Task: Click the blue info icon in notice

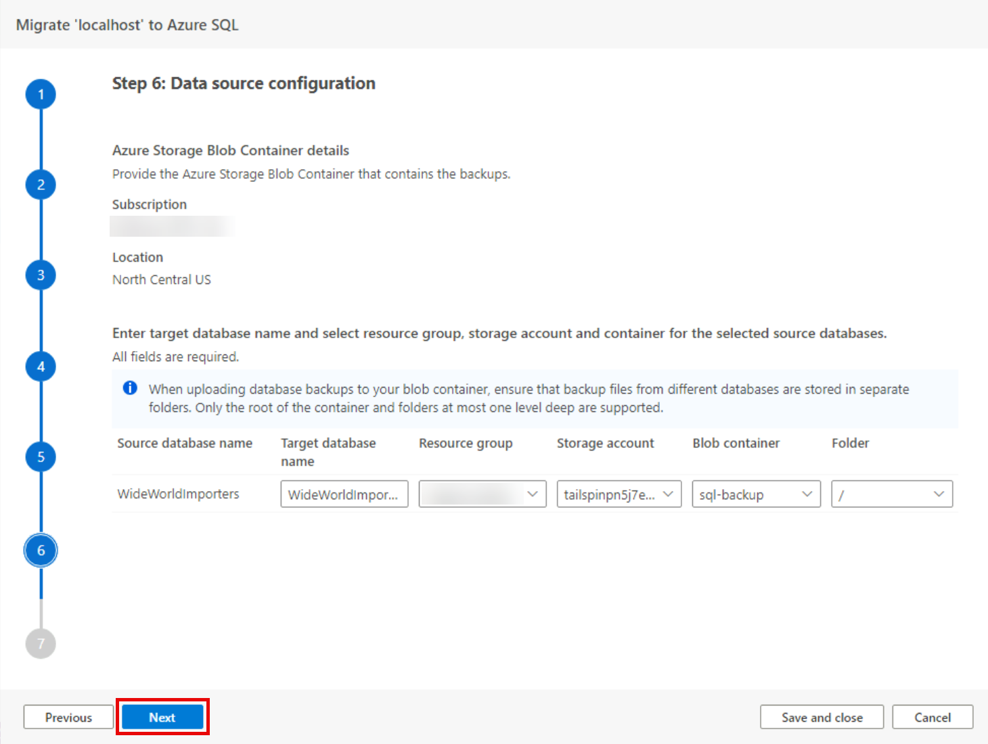Action: point(130,388)
